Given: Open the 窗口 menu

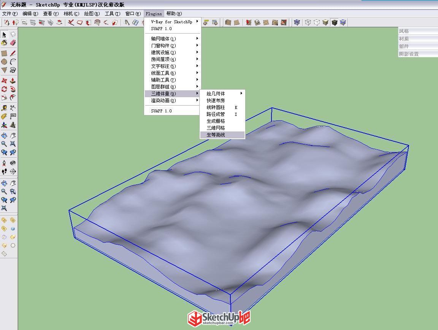Looking at the screenshot, I should (x=133, y=13).
